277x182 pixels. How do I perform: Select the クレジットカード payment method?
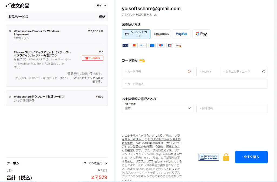click(136, 34)
